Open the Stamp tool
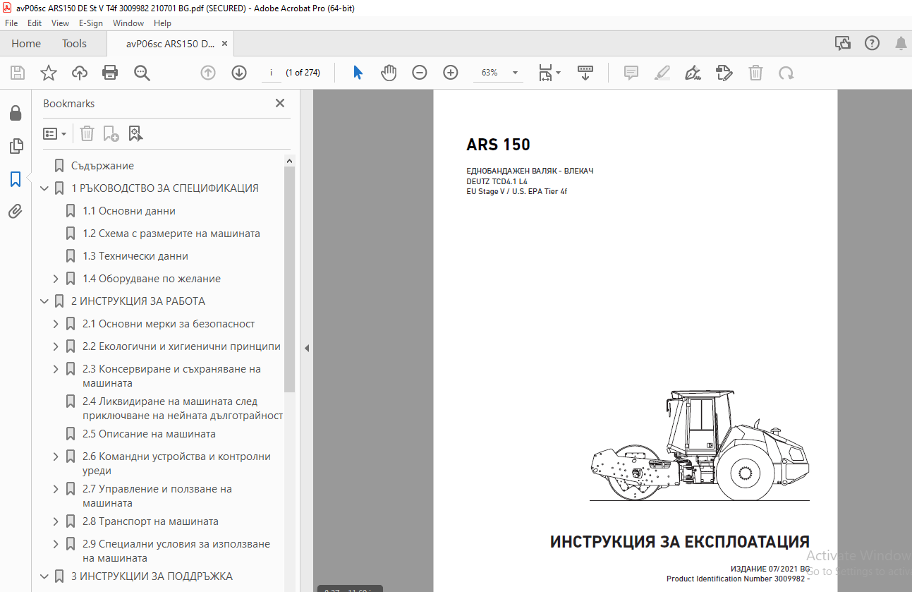The width and height of the screenshot is (912, 592). tap(724, 73)
